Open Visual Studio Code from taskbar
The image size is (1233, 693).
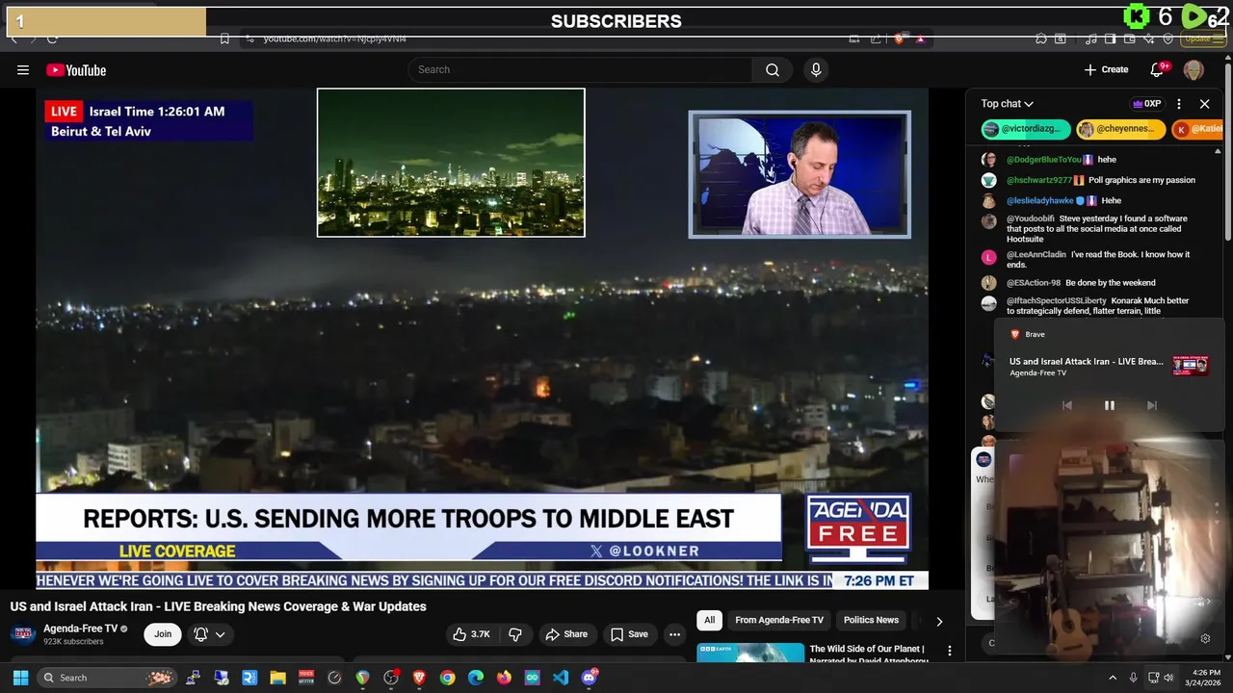point(561,678)
